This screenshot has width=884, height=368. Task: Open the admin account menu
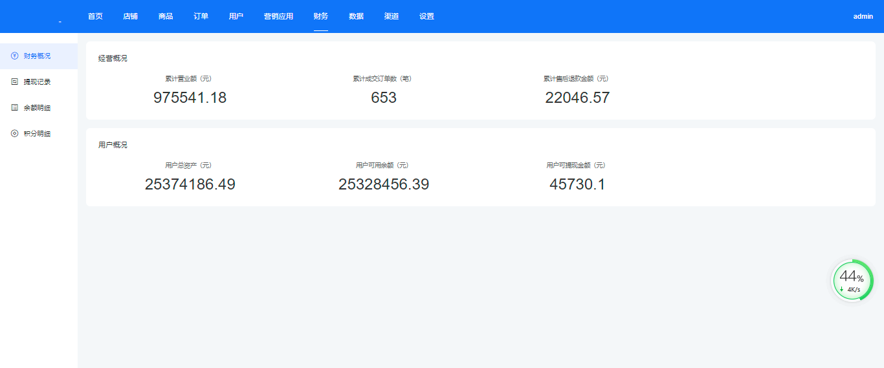coord(863,17)
